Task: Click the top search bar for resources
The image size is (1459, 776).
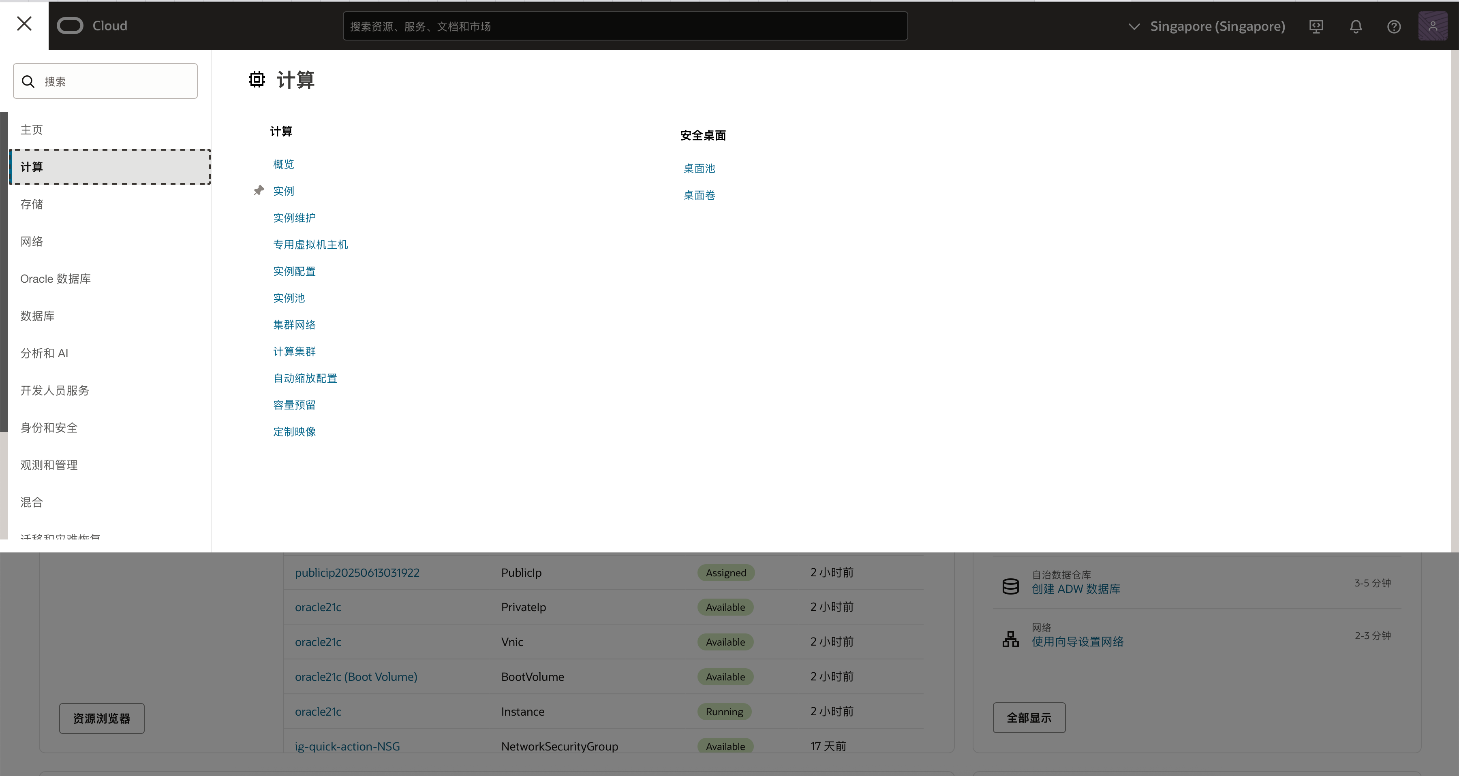Action: point(625,27)
